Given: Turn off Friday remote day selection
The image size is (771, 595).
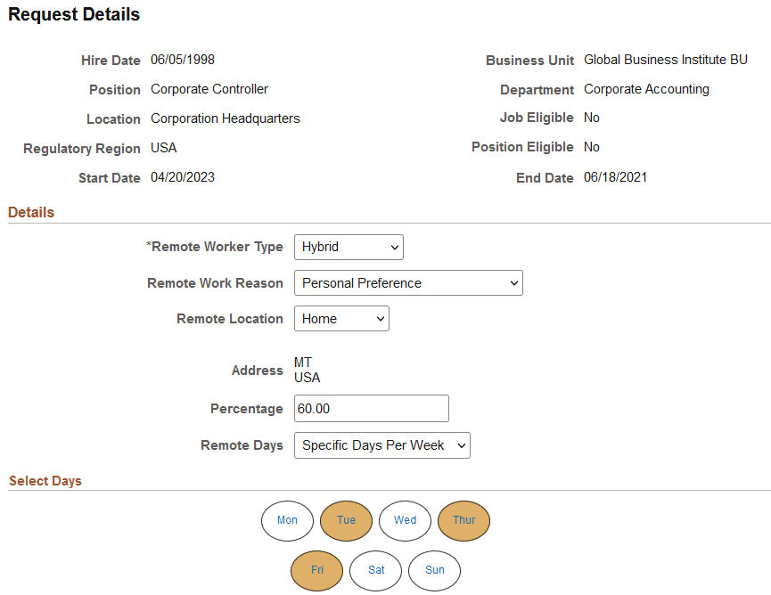Looking at the screenshot, I should [316, 570].
